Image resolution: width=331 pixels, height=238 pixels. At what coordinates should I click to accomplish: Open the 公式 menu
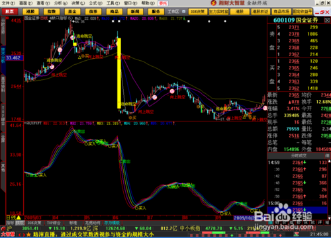pos(95,3)
